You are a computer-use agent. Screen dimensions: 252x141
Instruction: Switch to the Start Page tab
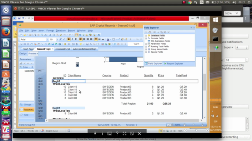tap(28, 49)
